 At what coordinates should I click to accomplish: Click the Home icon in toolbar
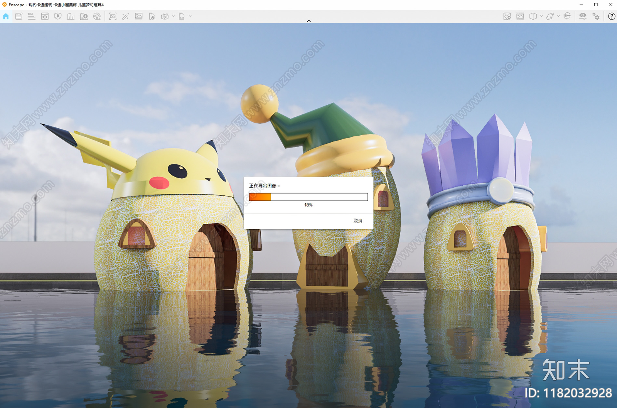6,16
